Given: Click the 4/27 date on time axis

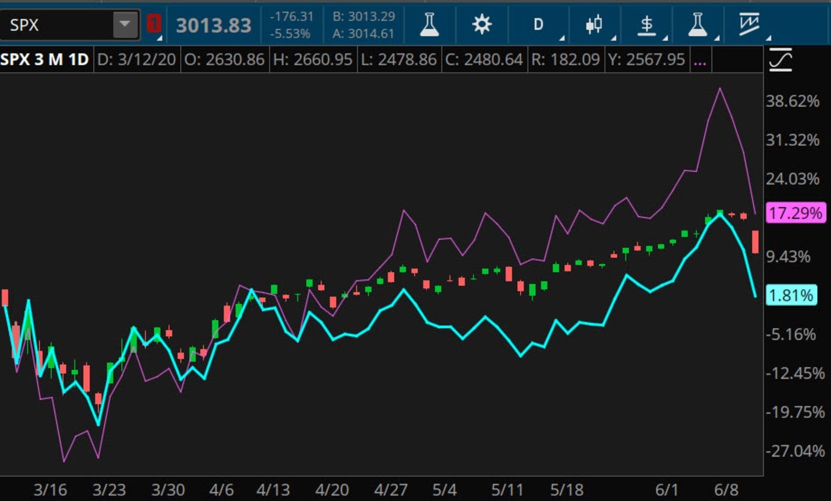Looking at the screenshot, I should (x=391, y=490).
